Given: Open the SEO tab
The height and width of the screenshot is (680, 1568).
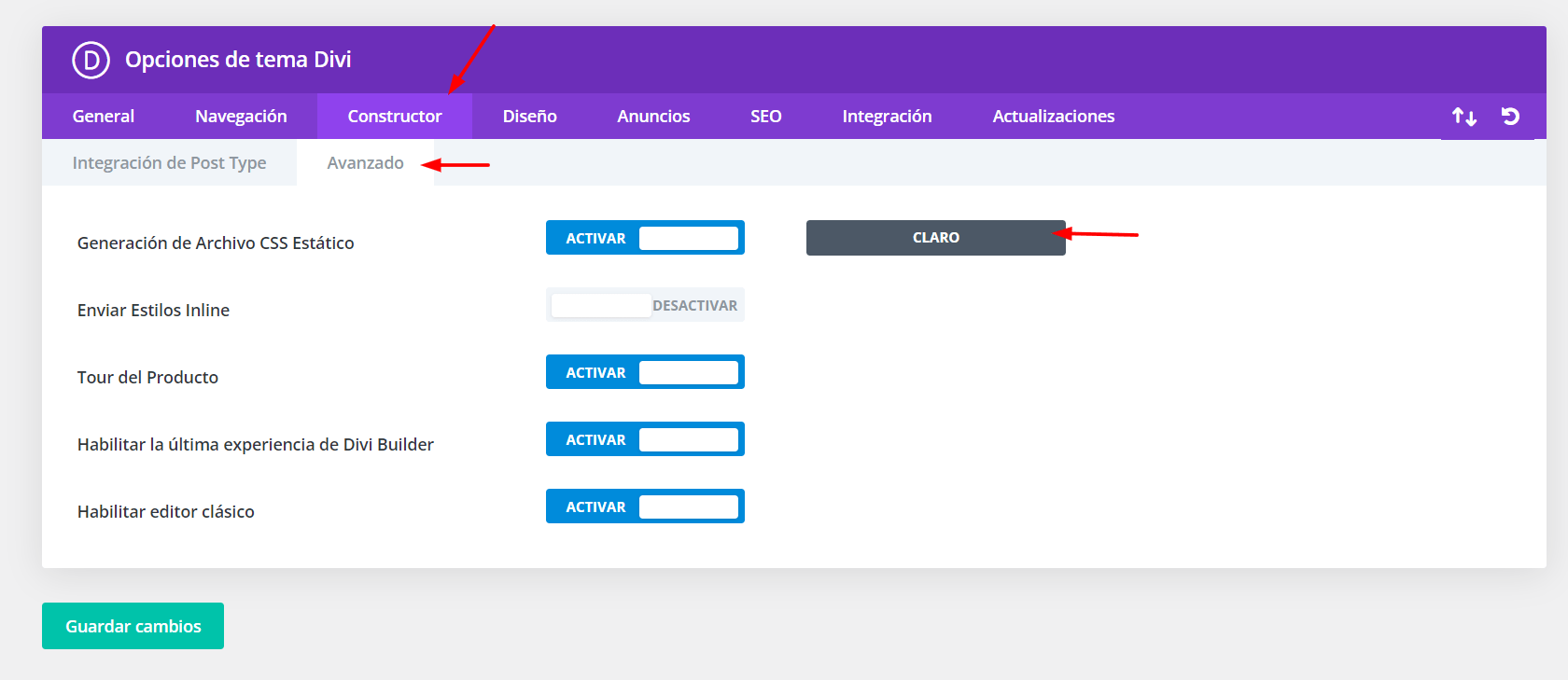Looking at the screenshot, I should click(766, 117).
